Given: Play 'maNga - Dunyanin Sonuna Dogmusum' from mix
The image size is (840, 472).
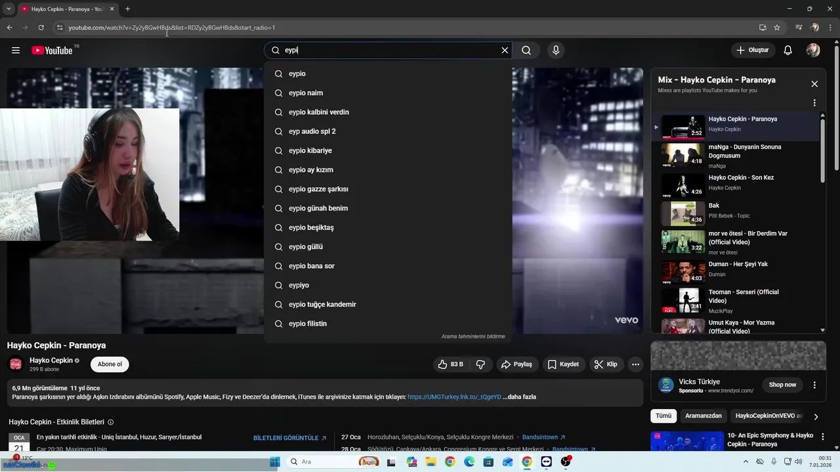Looking at the screenshot, I should pyautogui.click(x=735, y=155).
